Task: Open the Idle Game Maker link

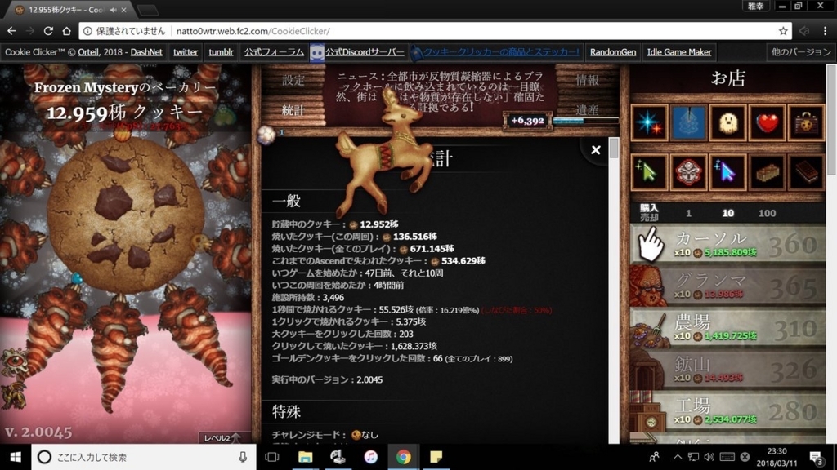Action: 679,52
